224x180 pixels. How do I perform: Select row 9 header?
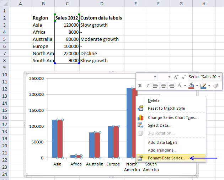point(4,67)
